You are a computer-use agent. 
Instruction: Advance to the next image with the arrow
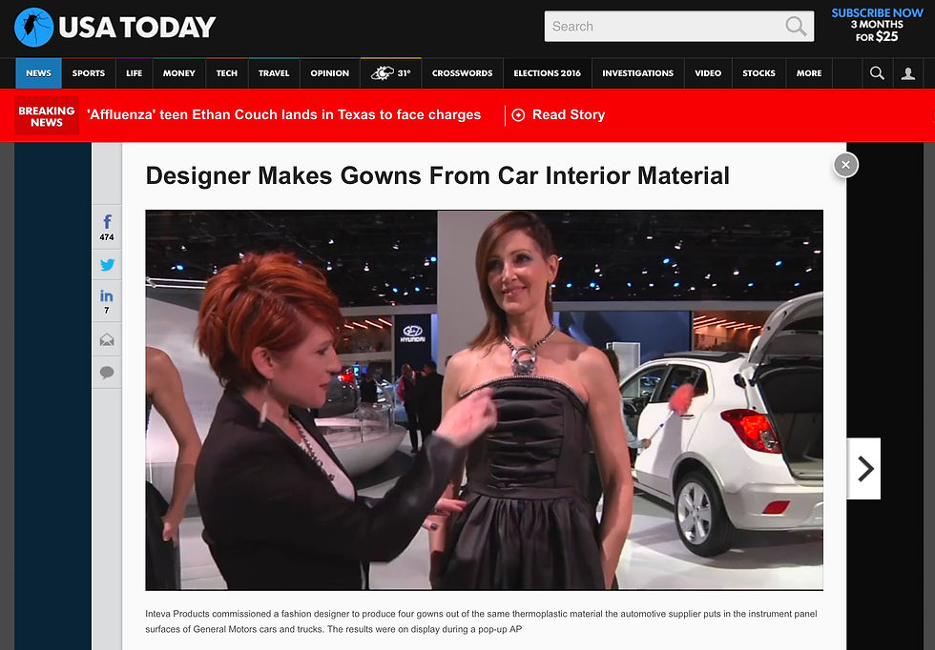[x=864, y=468]
